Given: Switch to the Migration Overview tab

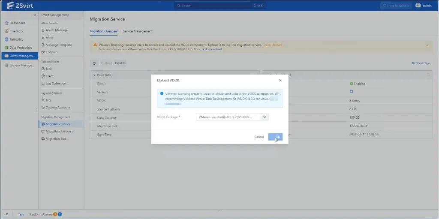Looking at the screenshot, I should pyautogui.click(x=104, y=31).
